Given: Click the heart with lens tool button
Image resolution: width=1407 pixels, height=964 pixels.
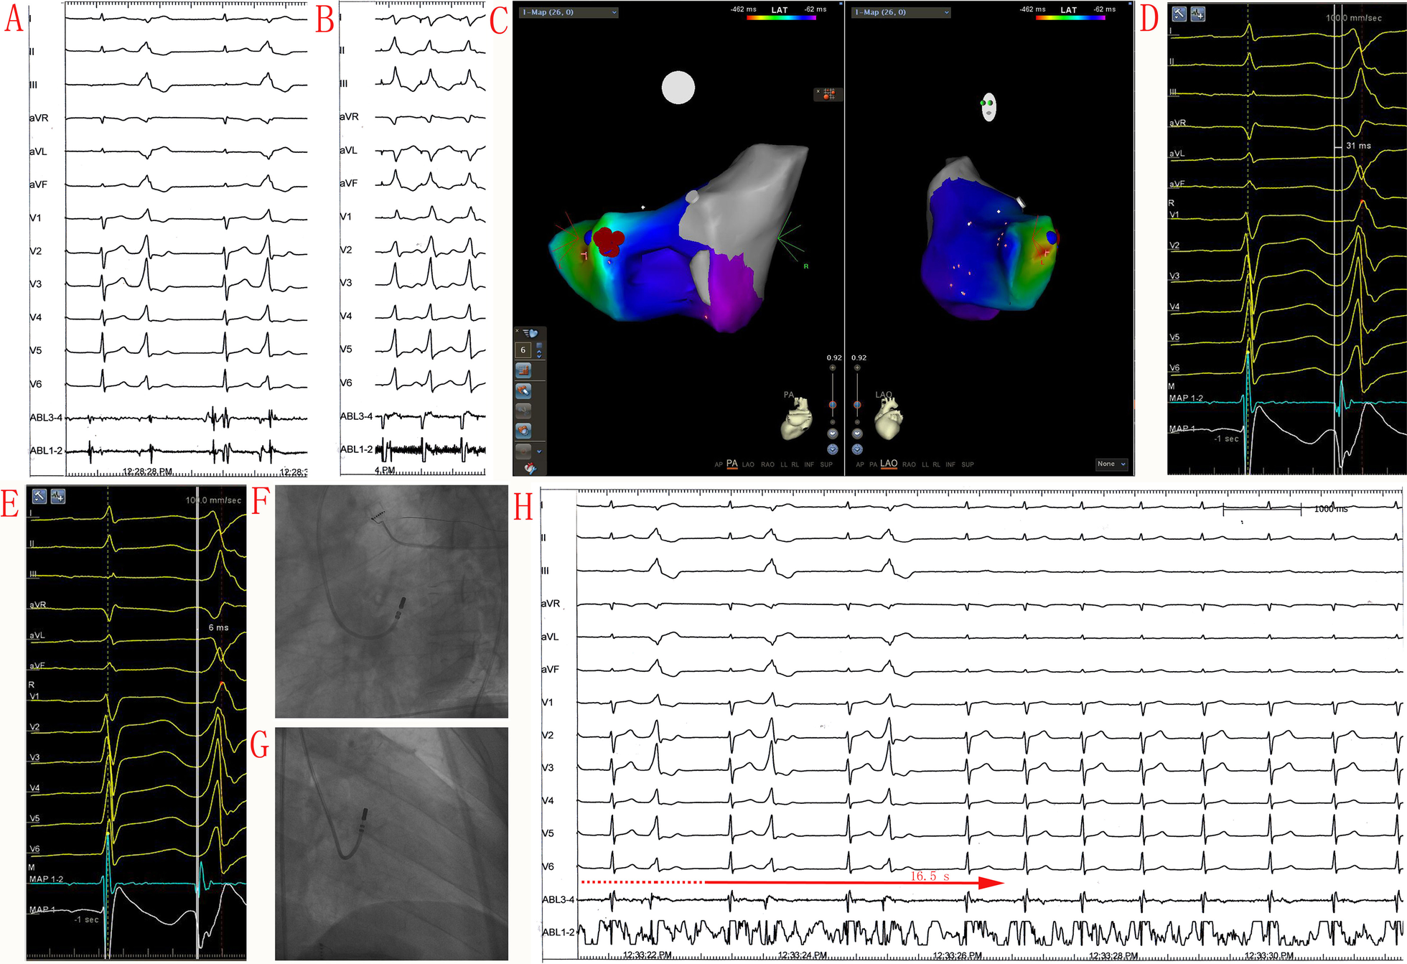Looking at the screenshot, I should pyautogui.click(x=523, y=431).
